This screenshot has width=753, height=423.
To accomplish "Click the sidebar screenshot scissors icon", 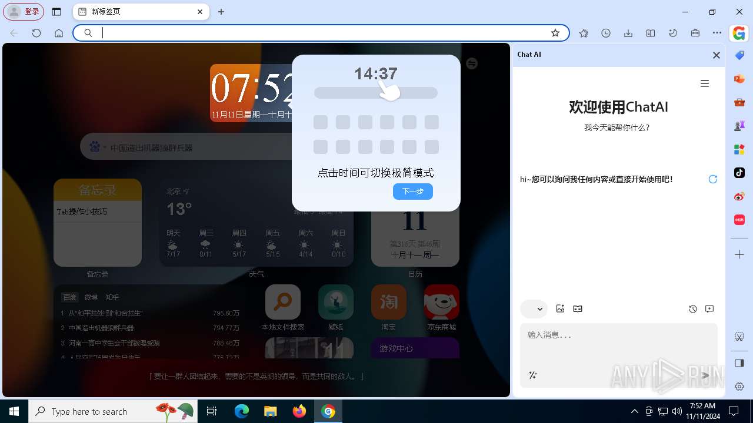I will [x=739, y=337].
